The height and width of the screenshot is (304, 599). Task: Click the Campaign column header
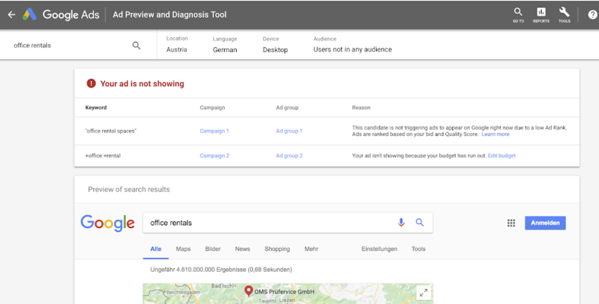click(212, 108)
